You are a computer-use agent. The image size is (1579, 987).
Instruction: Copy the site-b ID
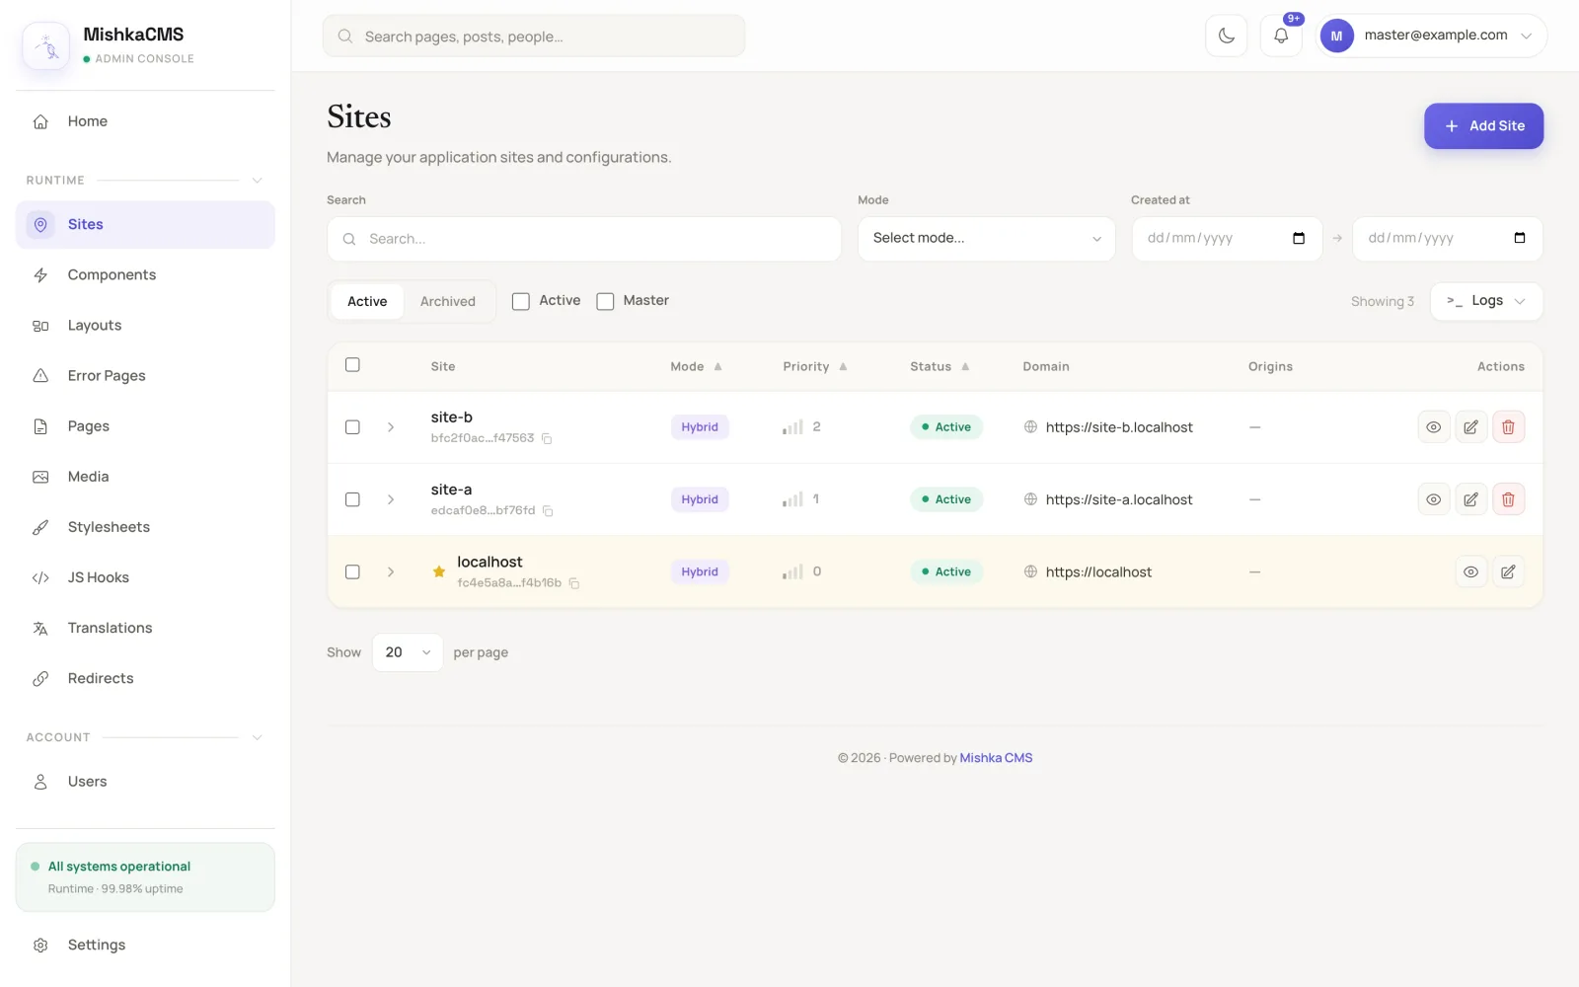click(547, 438)
